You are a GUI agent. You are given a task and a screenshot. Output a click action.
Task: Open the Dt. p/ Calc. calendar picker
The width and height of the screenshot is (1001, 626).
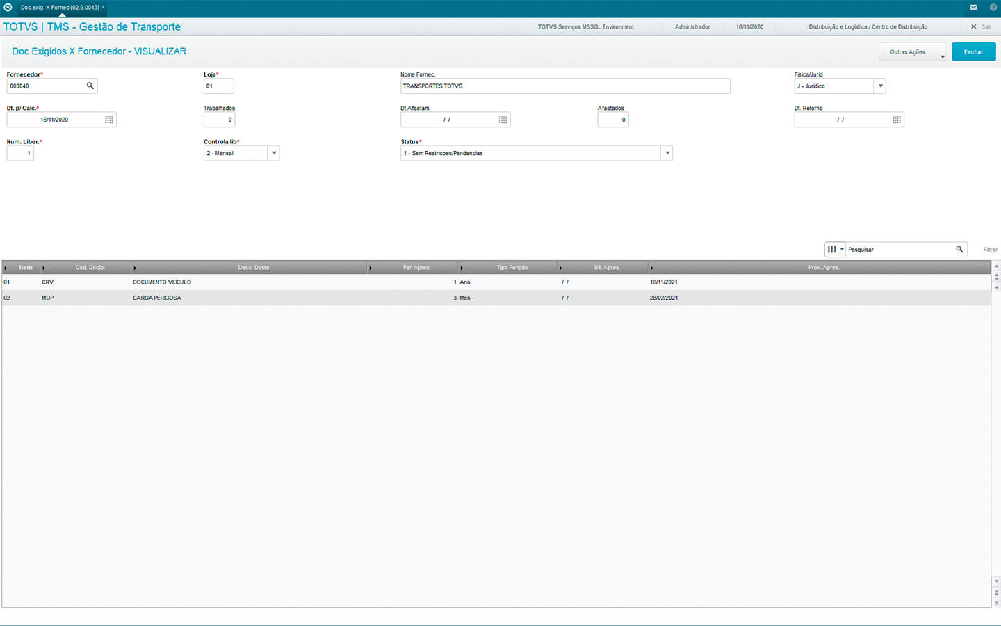tap(109, 120)
